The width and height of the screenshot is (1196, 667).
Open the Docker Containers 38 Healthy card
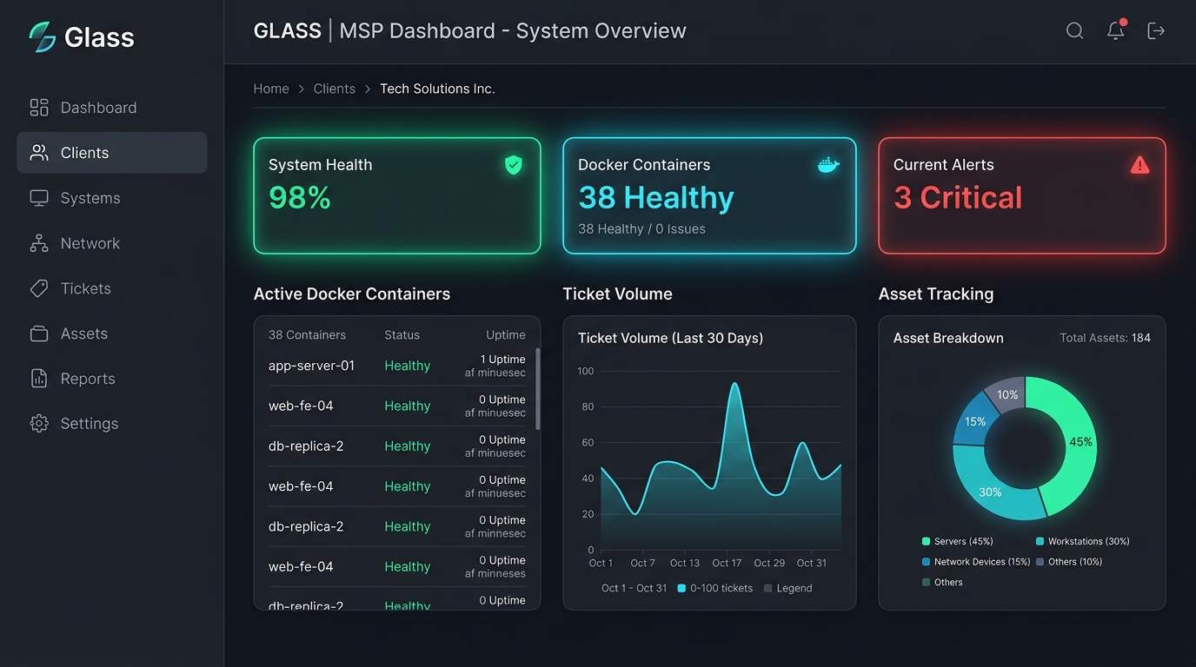[709, 195]
